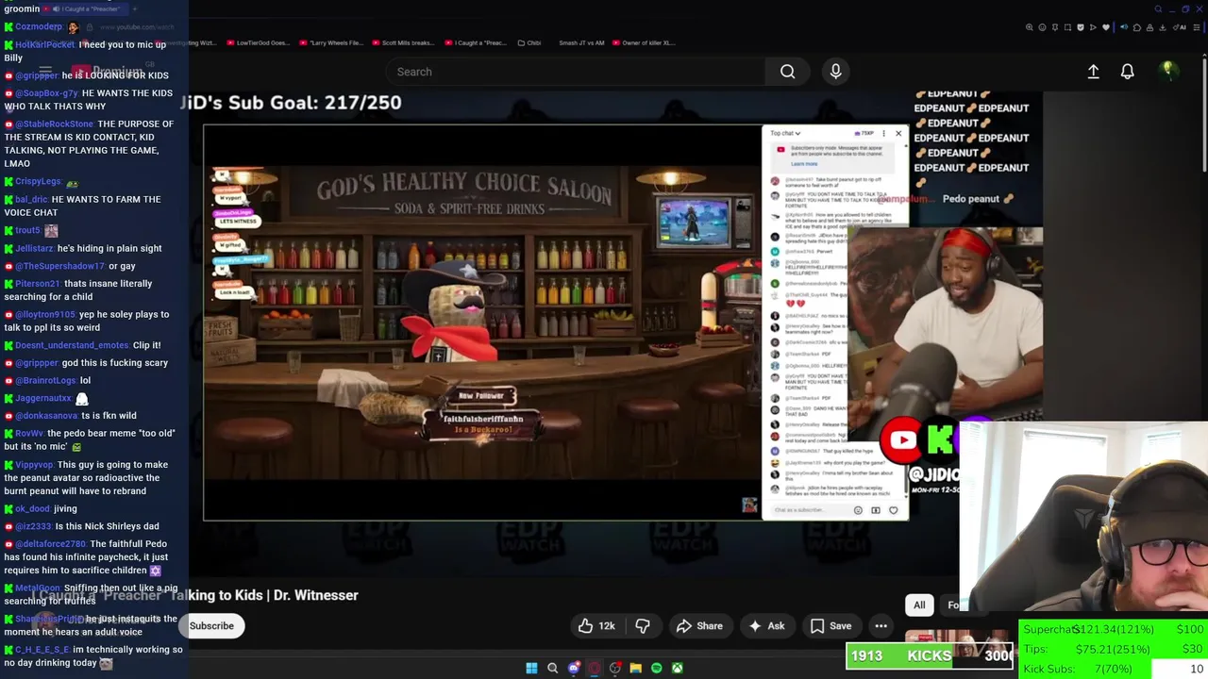Click the YouTube search magnifier button
Image resolution: width=1208 pixels, height=679 pixels.
tap(787, 72)
